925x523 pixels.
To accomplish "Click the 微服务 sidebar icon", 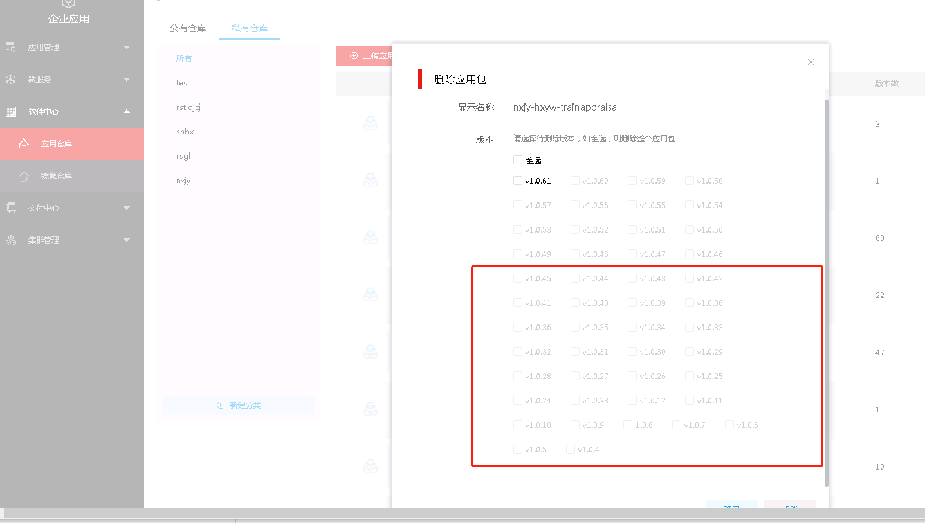I will click(11, 79).
